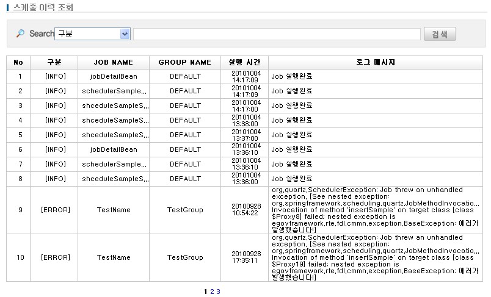Viewport: 491px width, 297px height.
Task: Click the search keyword text field
Action: point(277,34)
